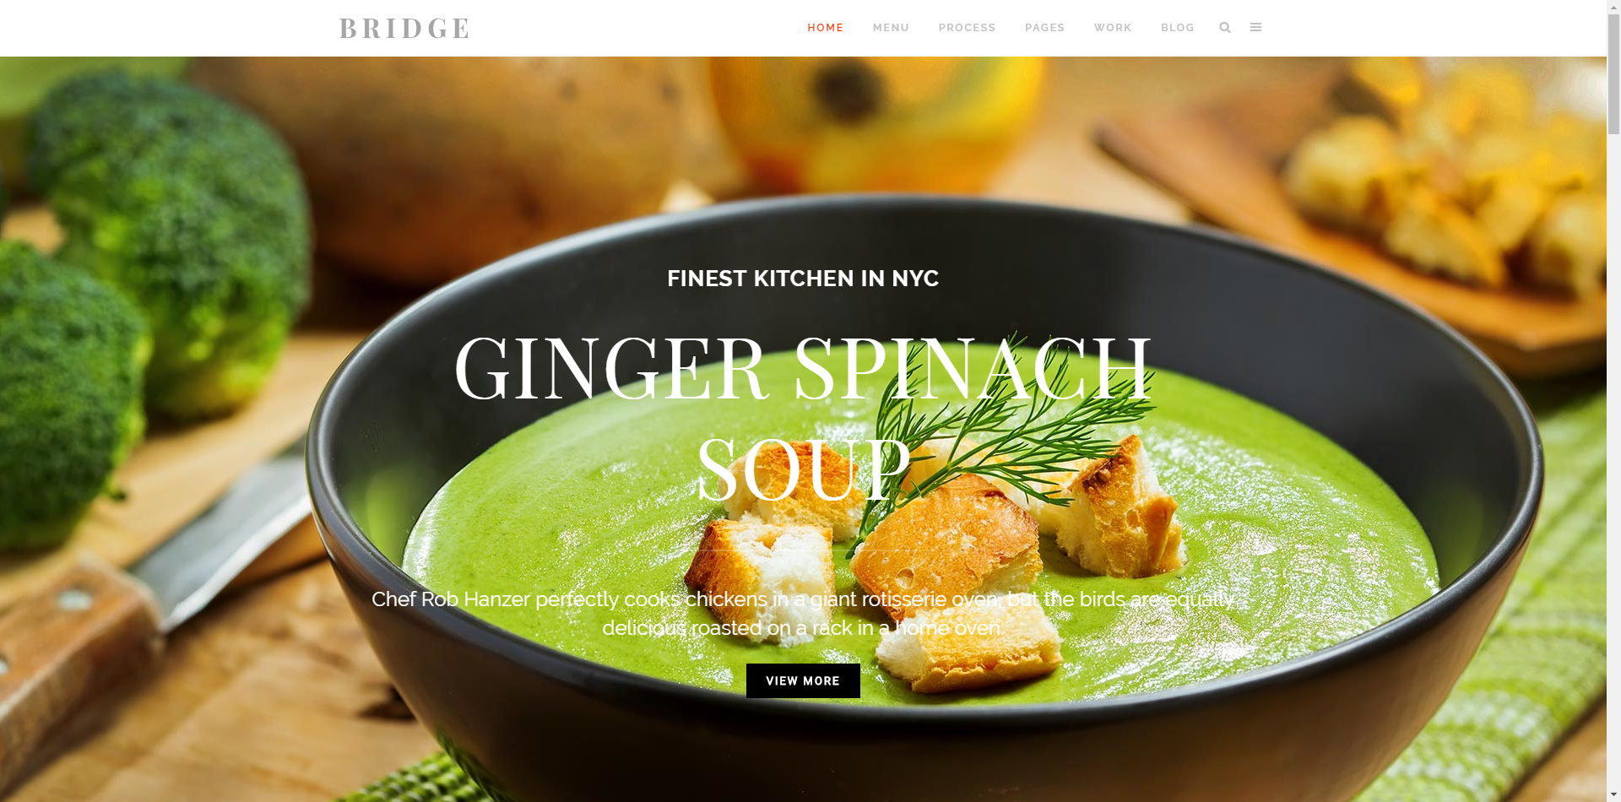Image resolution: width=1621 pixels, height=802 pixels.
Task: Click the vertical scrollbar thumb
Action: coord(1613,74)
